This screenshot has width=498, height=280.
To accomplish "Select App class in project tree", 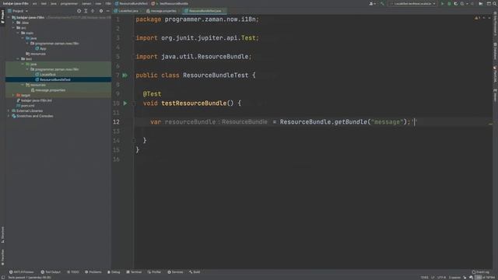I will [x=43, y=48].
